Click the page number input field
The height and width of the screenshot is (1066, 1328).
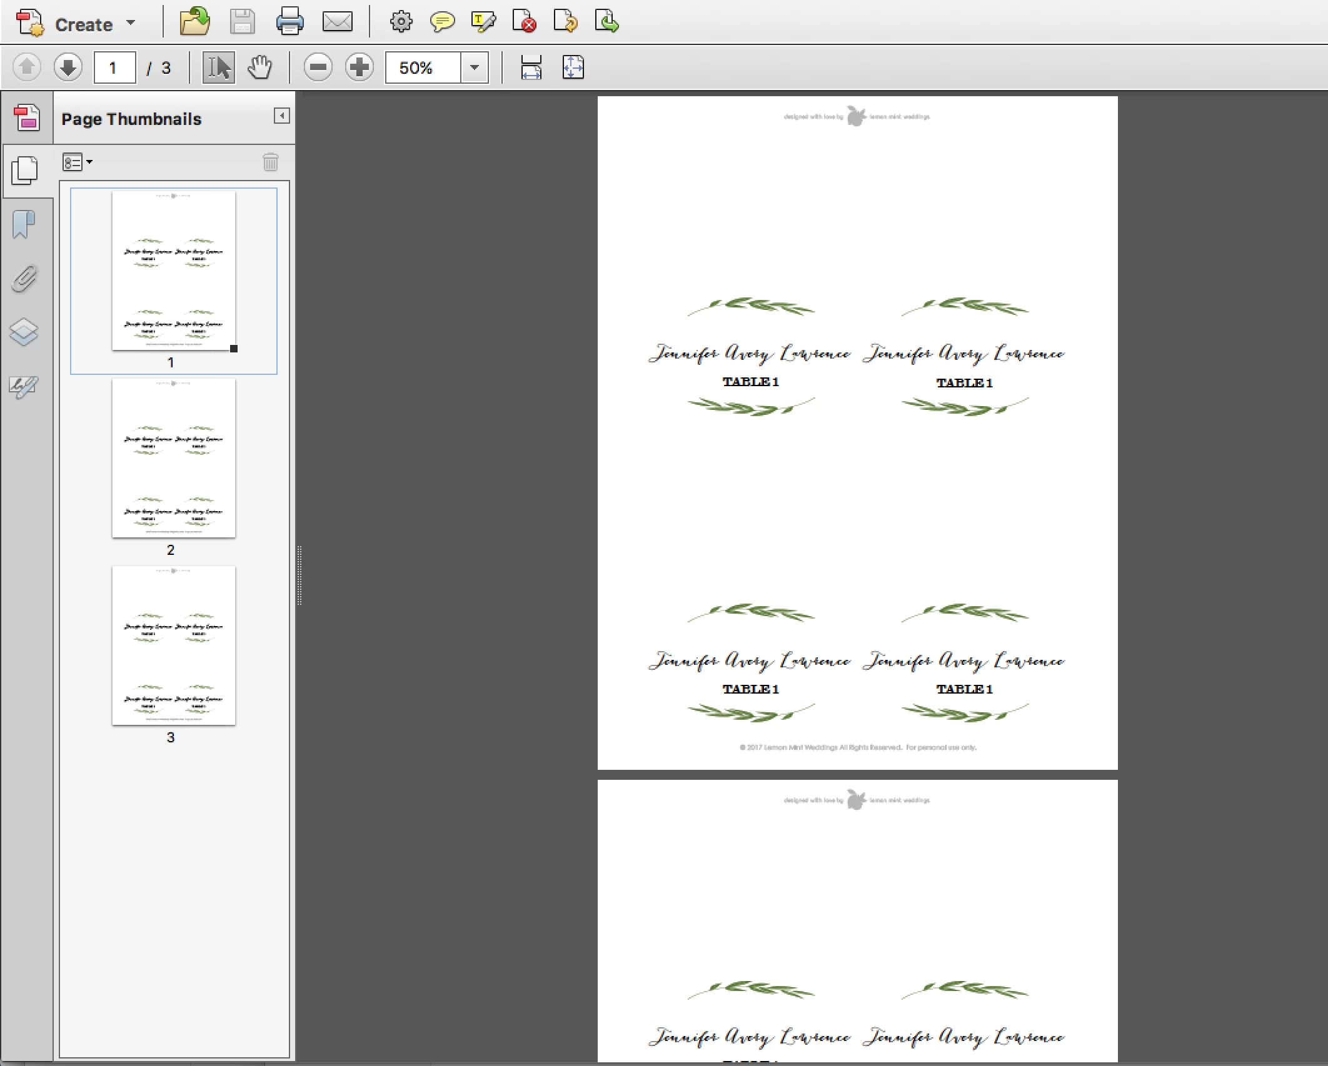(114, 67)
